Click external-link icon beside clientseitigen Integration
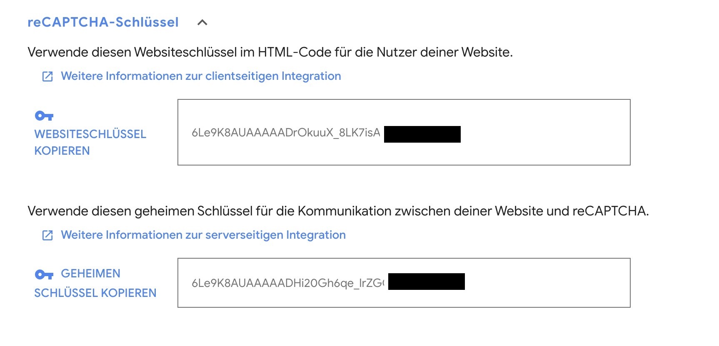The height and width of the screenshot is (346, 719). coord(47,77)
